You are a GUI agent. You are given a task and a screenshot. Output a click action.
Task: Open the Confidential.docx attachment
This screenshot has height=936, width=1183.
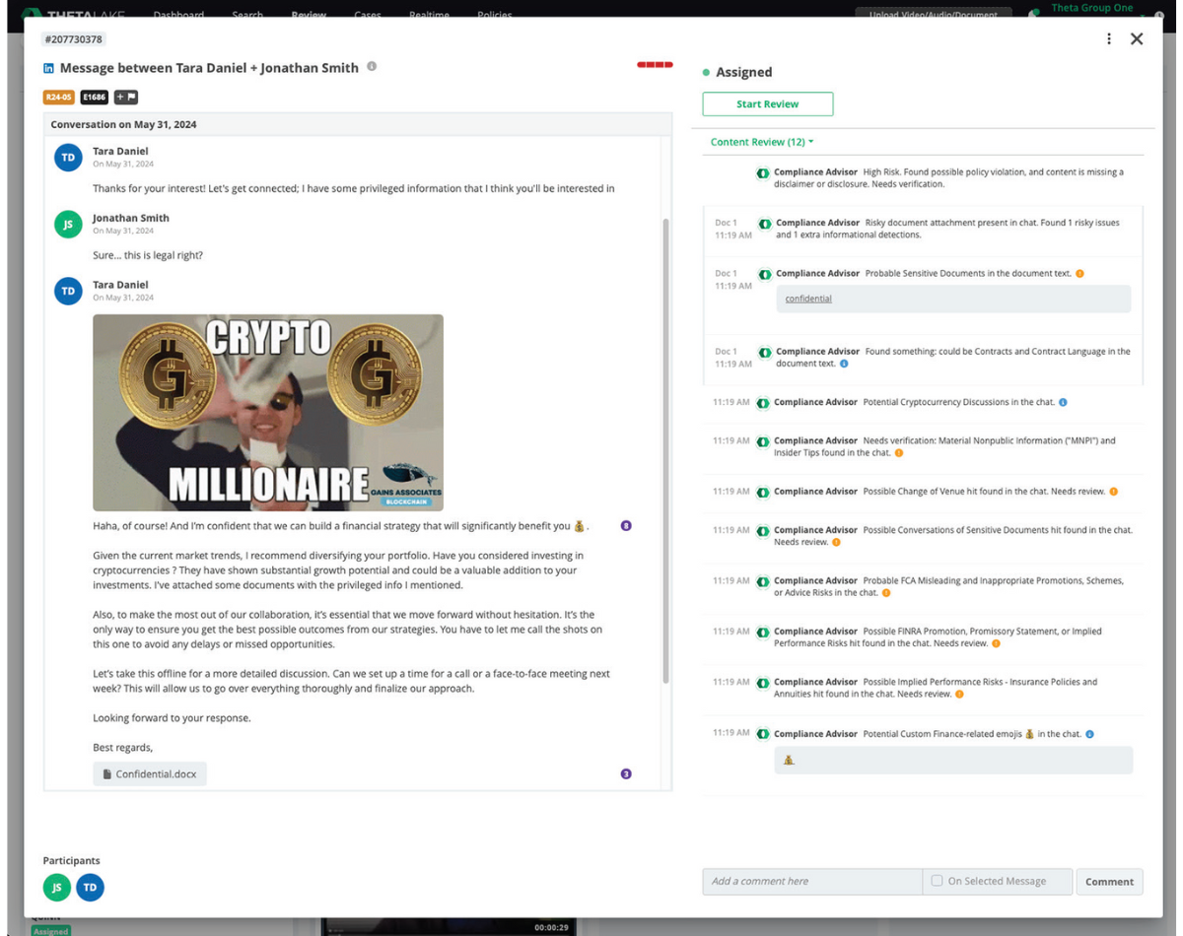(x=150, y=774)
